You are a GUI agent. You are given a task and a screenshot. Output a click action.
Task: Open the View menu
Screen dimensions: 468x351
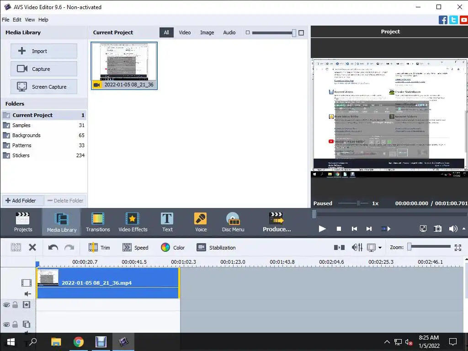tap(30, 20)
